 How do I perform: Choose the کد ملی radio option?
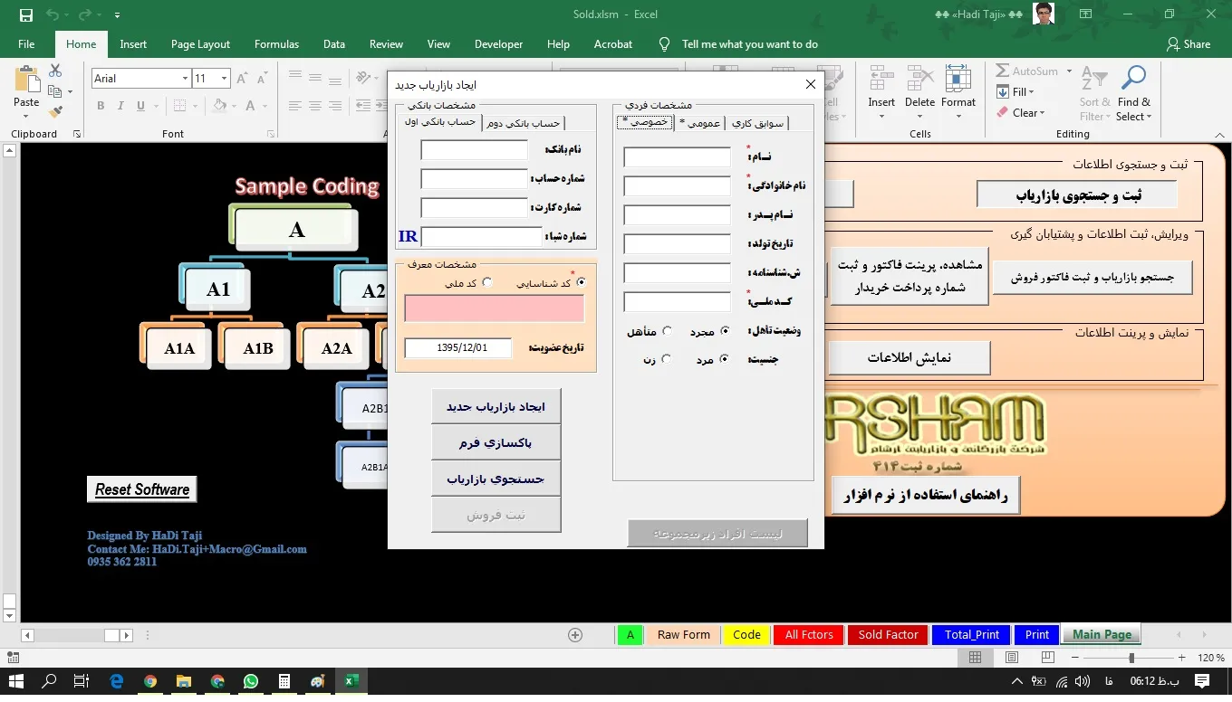(x=487, y=282)
